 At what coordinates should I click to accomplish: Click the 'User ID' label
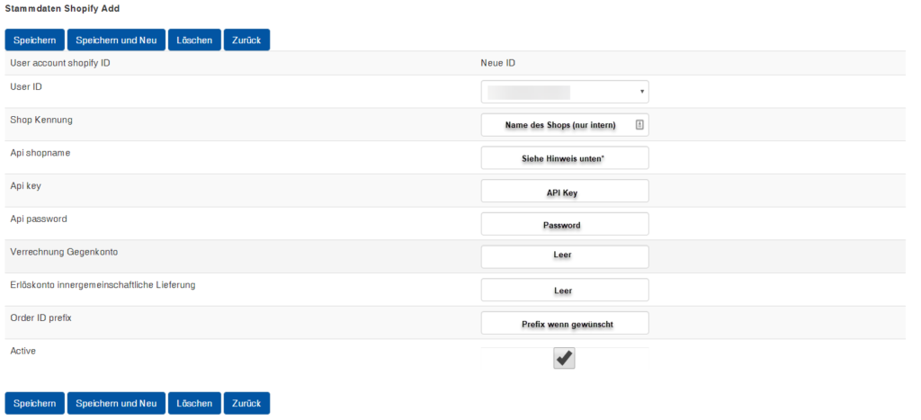(26, 86)
